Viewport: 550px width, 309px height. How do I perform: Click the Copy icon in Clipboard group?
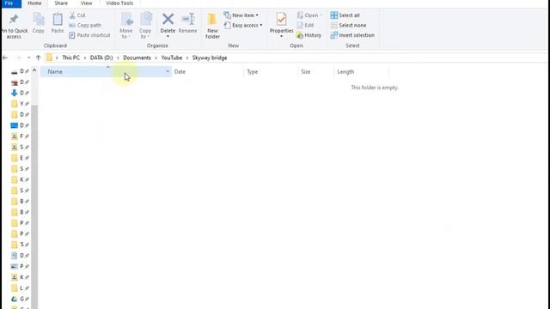[38, 19]
